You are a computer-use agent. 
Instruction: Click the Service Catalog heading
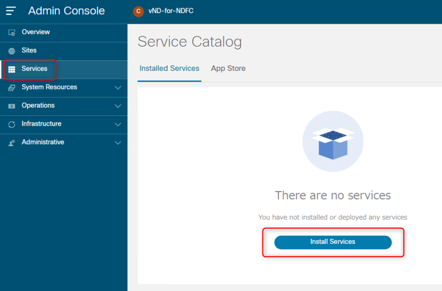190,42
